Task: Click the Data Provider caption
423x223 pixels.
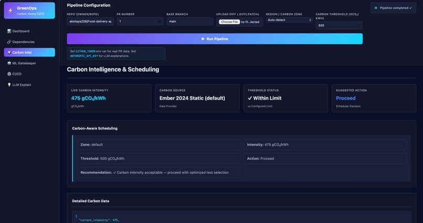Action: tap(168, 106)
